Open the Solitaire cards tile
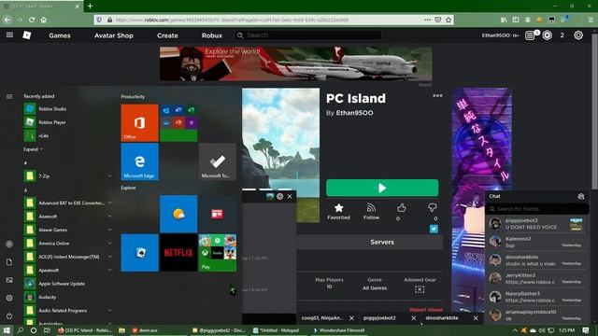This screenshot has height=336, width=598. tap(139, 253)
